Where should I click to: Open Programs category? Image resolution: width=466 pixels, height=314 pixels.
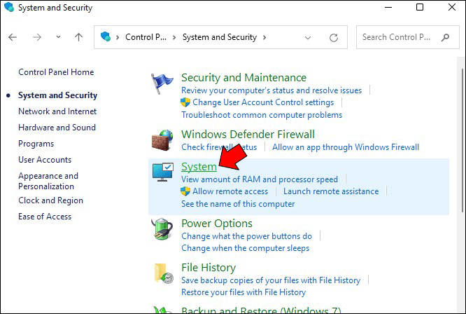click(x=36, y=144)
